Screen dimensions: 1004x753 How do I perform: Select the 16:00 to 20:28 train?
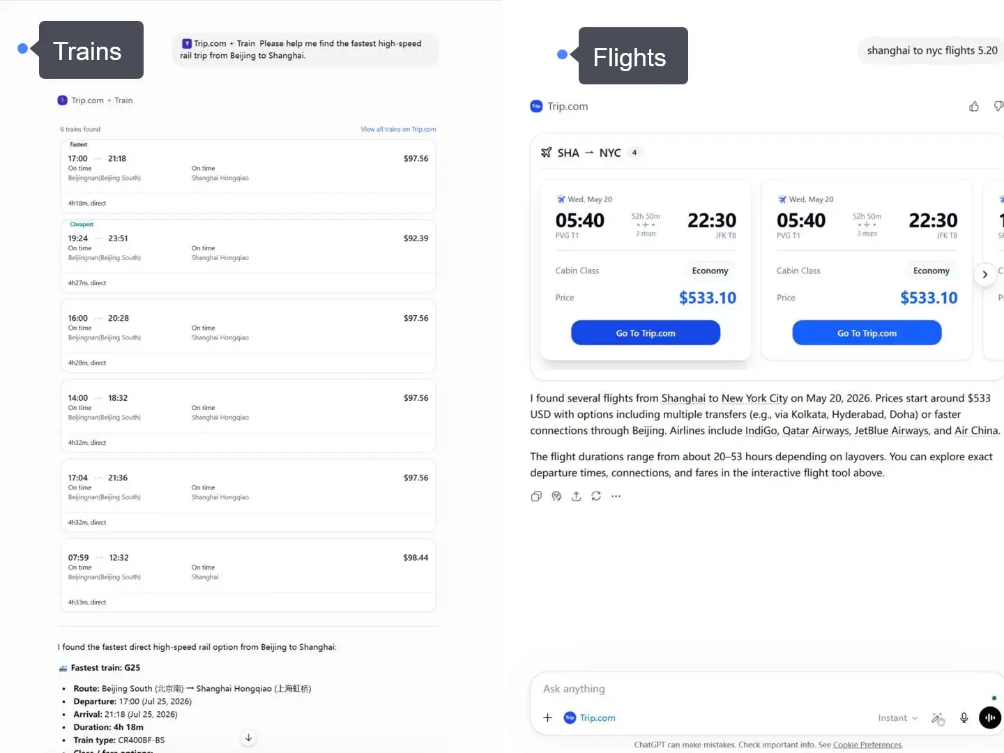[248, 336]
